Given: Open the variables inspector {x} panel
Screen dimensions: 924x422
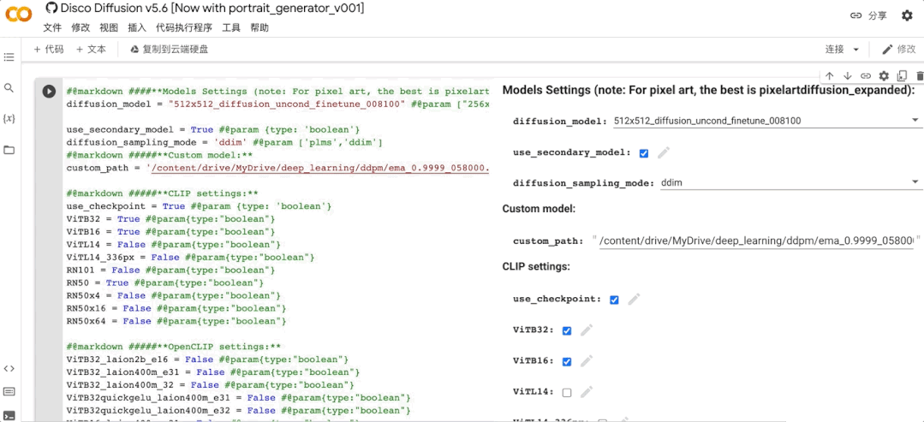Looking at the screenshot, I should [9, 118].
